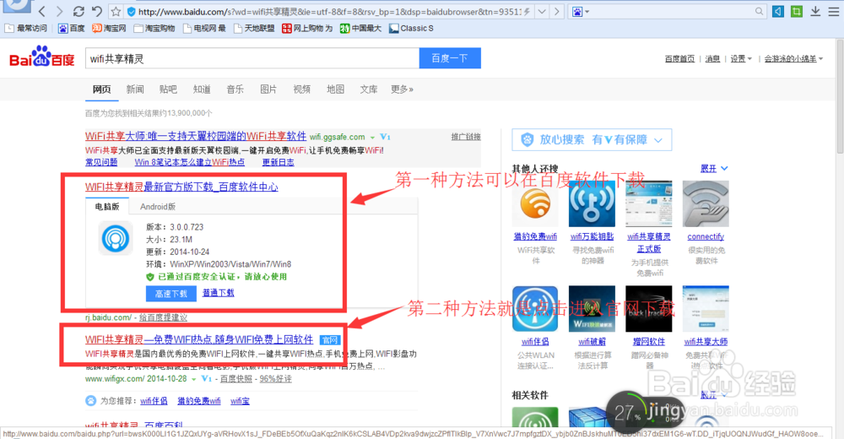Click the 百度一下 search button
The height and width of the screenshot is (439, 844).
(x=450, y=58)
